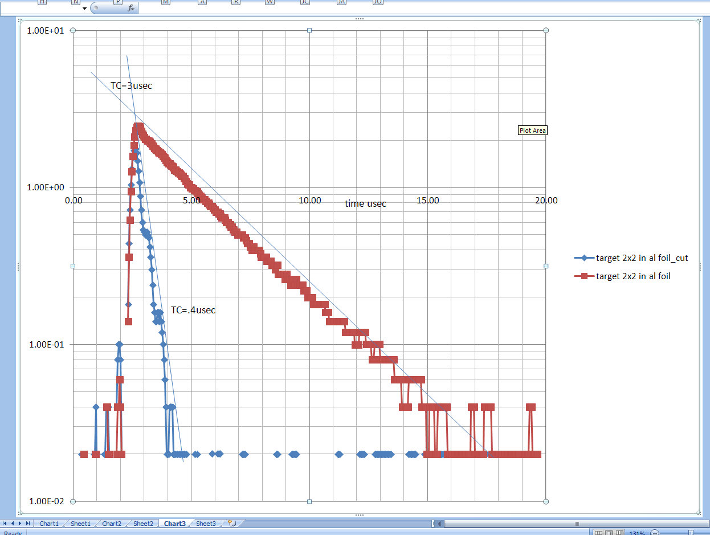This screenshot has width=710, height=535.
Task: Select legend entry 'target 2x2 in al foil'
Action: tap(623, 276)
